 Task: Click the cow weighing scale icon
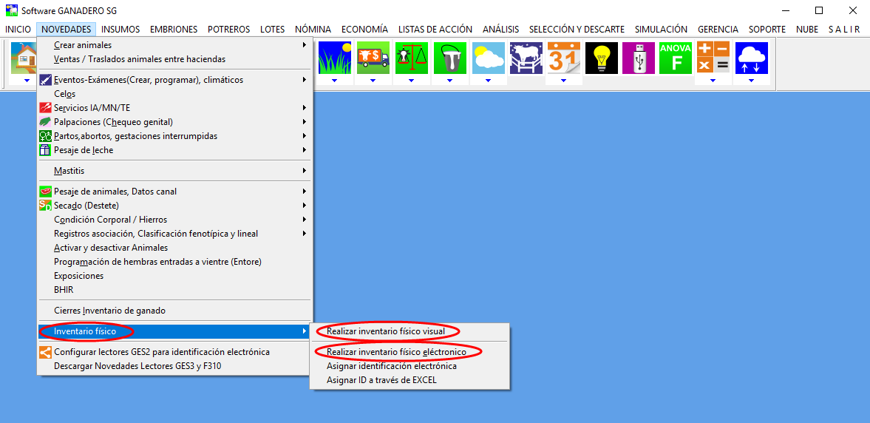coord(411,58)
